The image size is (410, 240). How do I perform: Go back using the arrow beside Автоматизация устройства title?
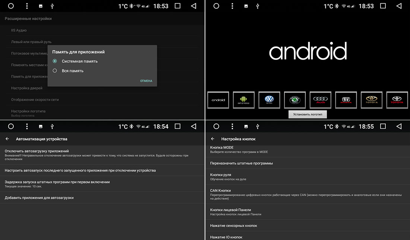coord(7,139)
